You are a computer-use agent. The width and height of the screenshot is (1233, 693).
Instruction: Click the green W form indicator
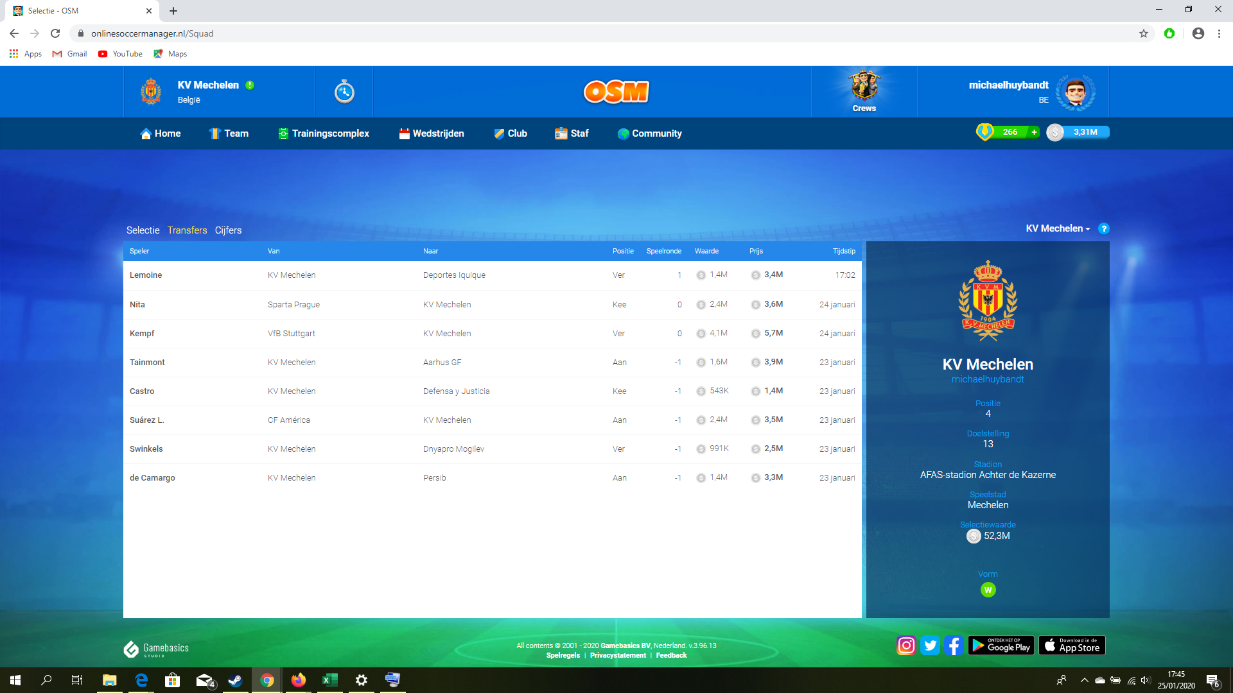[x=988, y=590]
